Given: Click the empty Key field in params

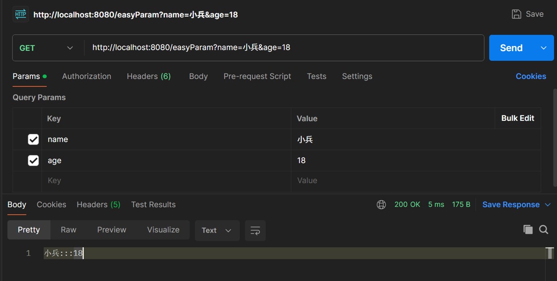Looking at the screenshot, I should (166, 181).
